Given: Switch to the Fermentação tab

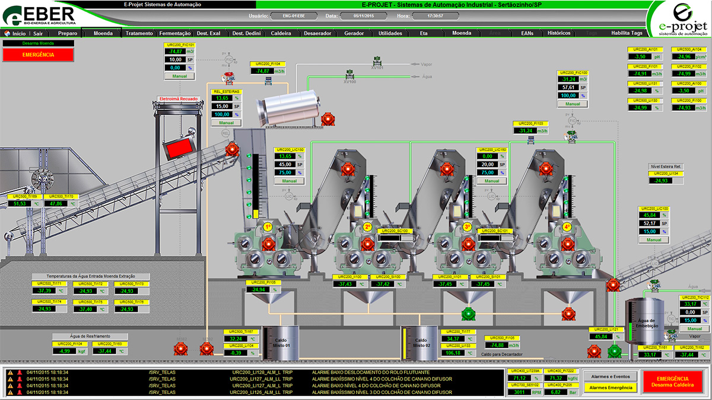Looking at the screenshot, I should point(175,34).
